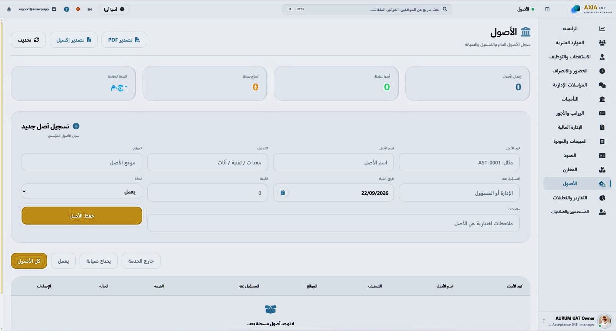The height and width of the screenshot is (331, 616).
Task: Click كود الأصل column header
Action: 514,286
